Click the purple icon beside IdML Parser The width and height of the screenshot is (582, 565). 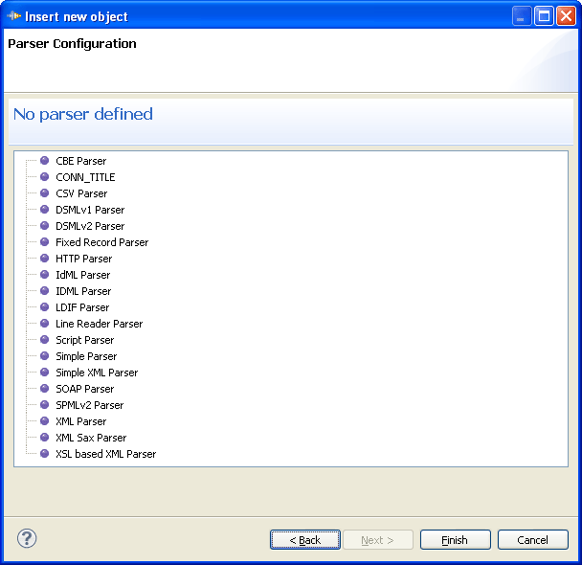[45, 274]
